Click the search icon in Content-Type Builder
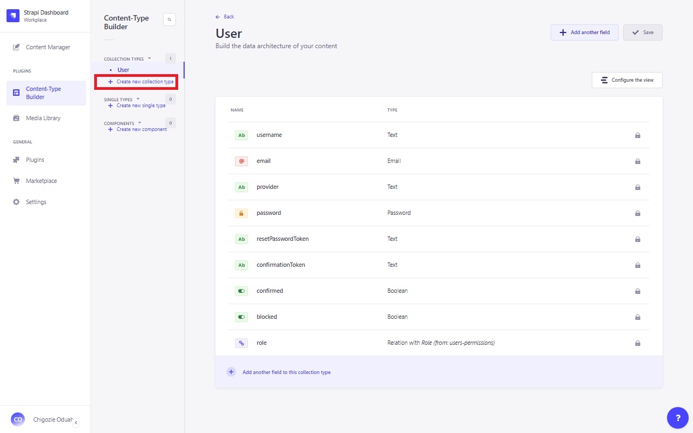The height and width of the screenshot is (433, 693). pos(169,19)
